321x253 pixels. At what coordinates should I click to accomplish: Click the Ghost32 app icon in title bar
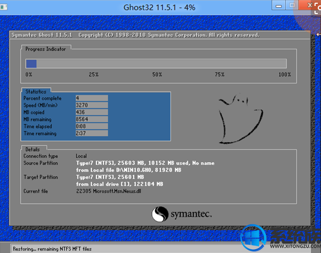click(4, 8)
